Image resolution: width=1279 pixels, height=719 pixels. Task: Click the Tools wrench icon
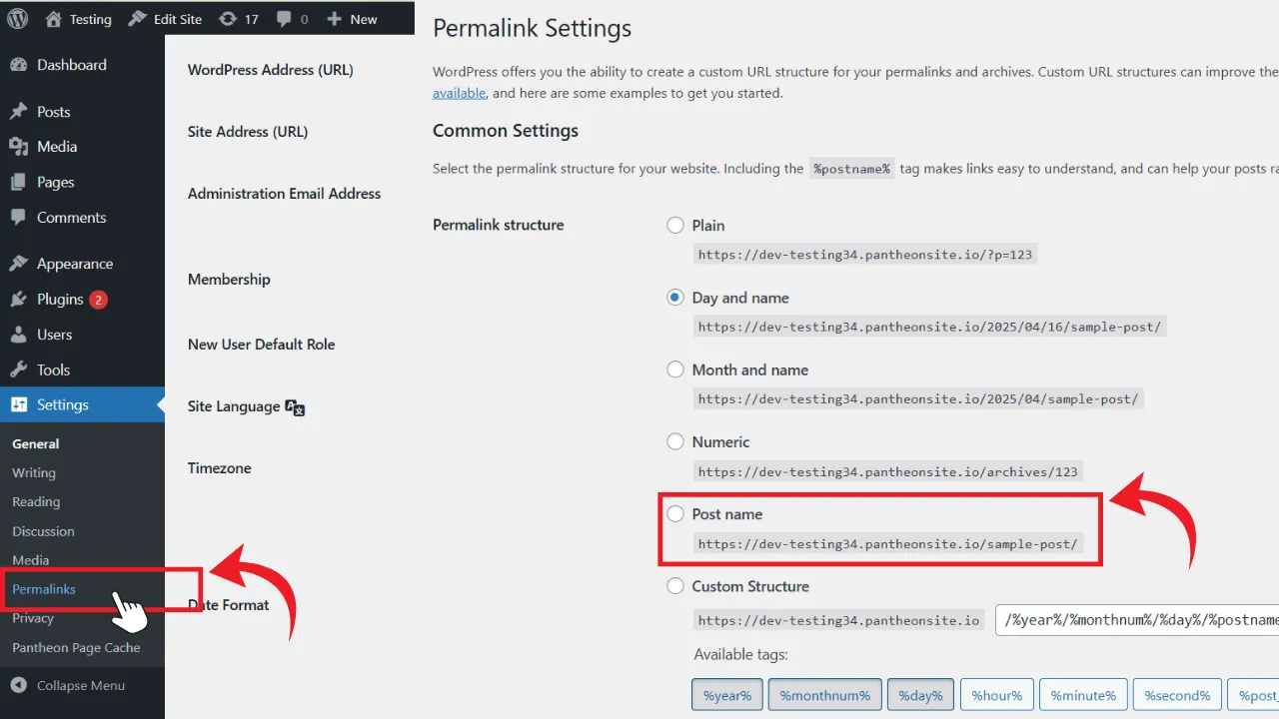[18, 369]
